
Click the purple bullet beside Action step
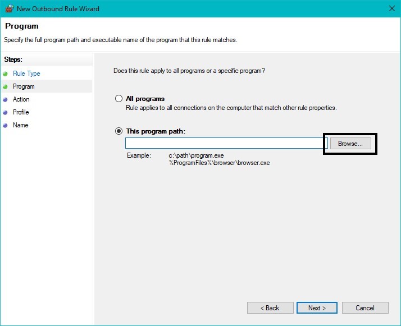click(5, 100)
